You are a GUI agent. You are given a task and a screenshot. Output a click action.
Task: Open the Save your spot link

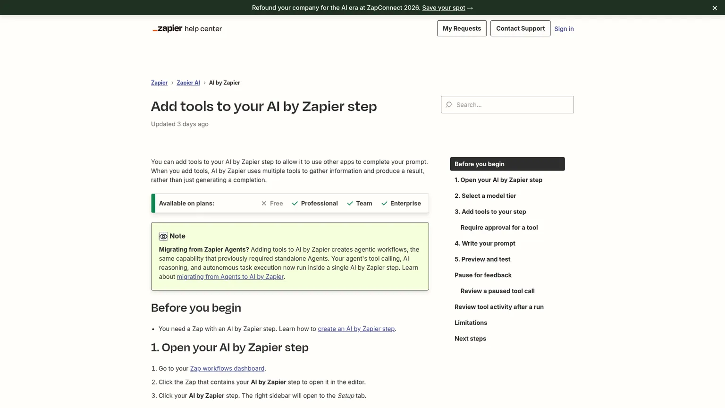coord(444,8)
